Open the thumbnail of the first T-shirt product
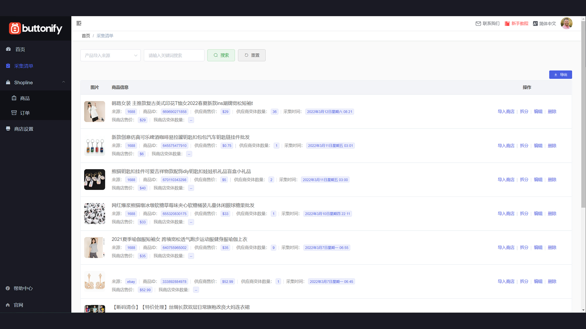Image resolution: width=586 pixels, height=329 pixels. point(95,111)
